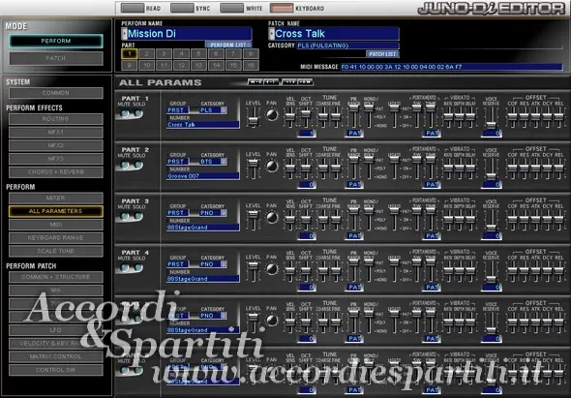Open the ROUTING effects page

tap(56, 119)
